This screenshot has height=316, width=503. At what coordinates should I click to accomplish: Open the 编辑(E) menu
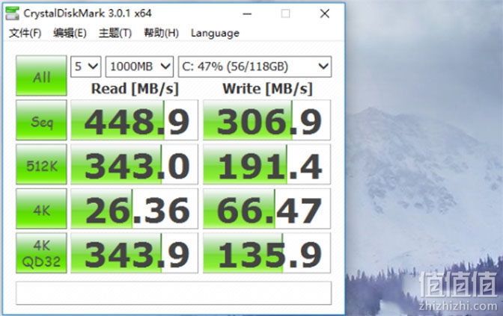click(x=70, y=33)
